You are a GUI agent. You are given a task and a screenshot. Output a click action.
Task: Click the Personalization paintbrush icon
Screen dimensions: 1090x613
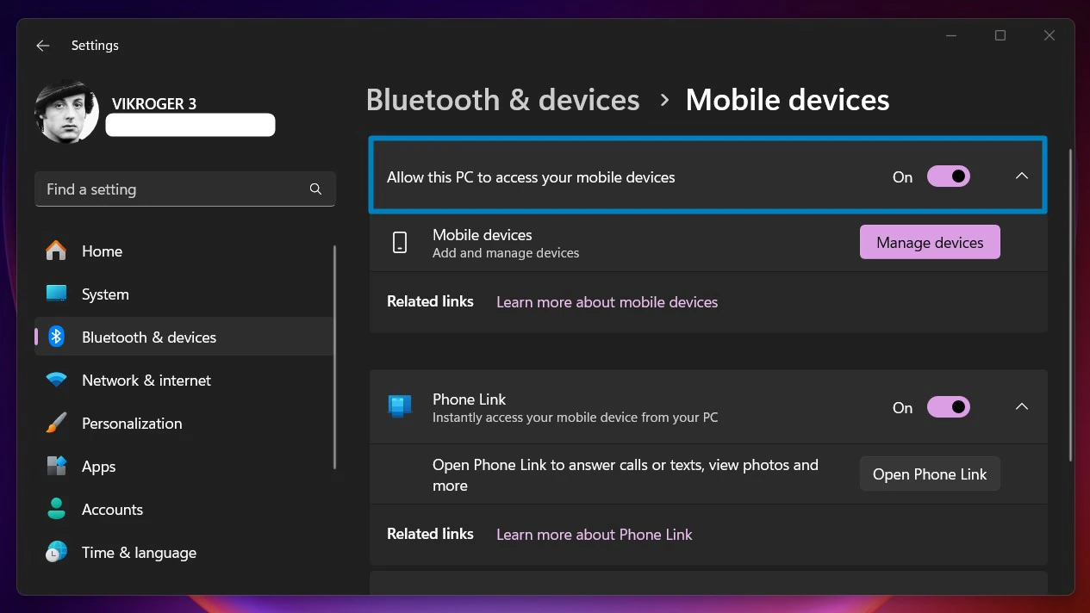click(x=56, y=423)
